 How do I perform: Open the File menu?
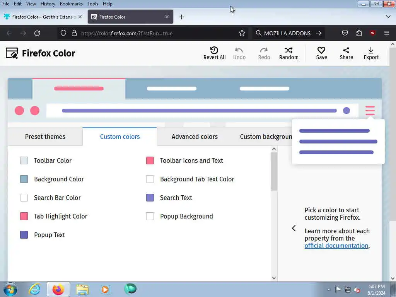pyautogui.click(x=5, y=4)
